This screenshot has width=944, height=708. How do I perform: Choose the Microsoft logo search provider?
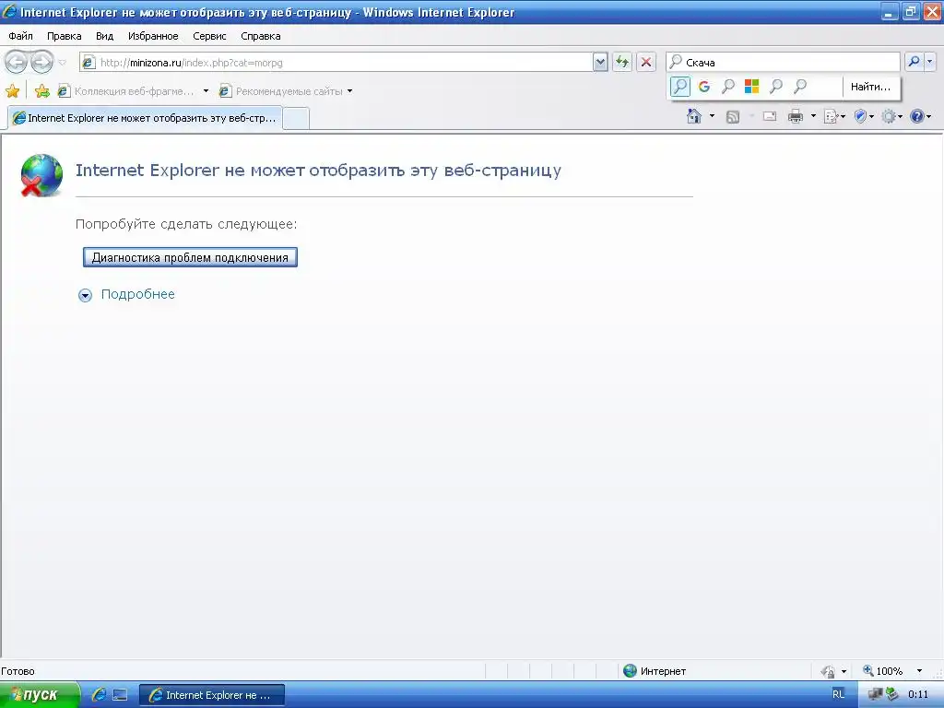752,87
